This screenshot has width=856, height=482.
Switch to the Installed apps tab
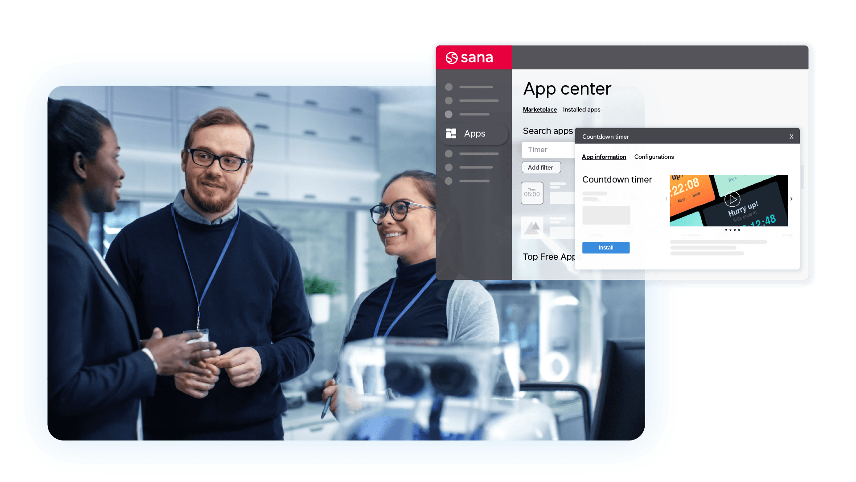coord(582,109)
